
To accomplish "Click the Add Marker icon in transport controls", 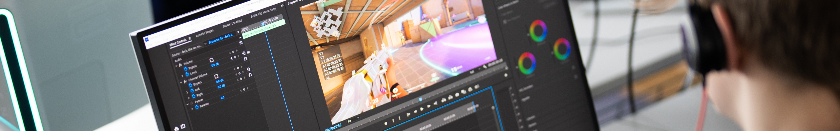I will point(386,123).
